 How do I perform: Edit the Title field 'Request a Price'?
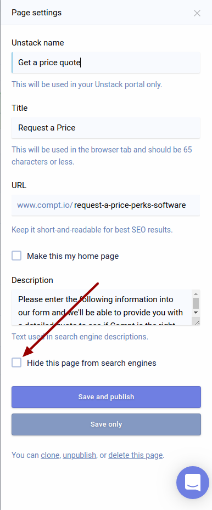[x=106, y=127]
